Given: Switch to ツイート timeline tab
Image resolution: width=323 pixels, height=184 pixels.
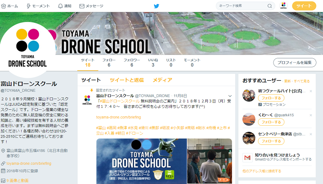Looking at the screenshot, I should [x=91, y=80].
